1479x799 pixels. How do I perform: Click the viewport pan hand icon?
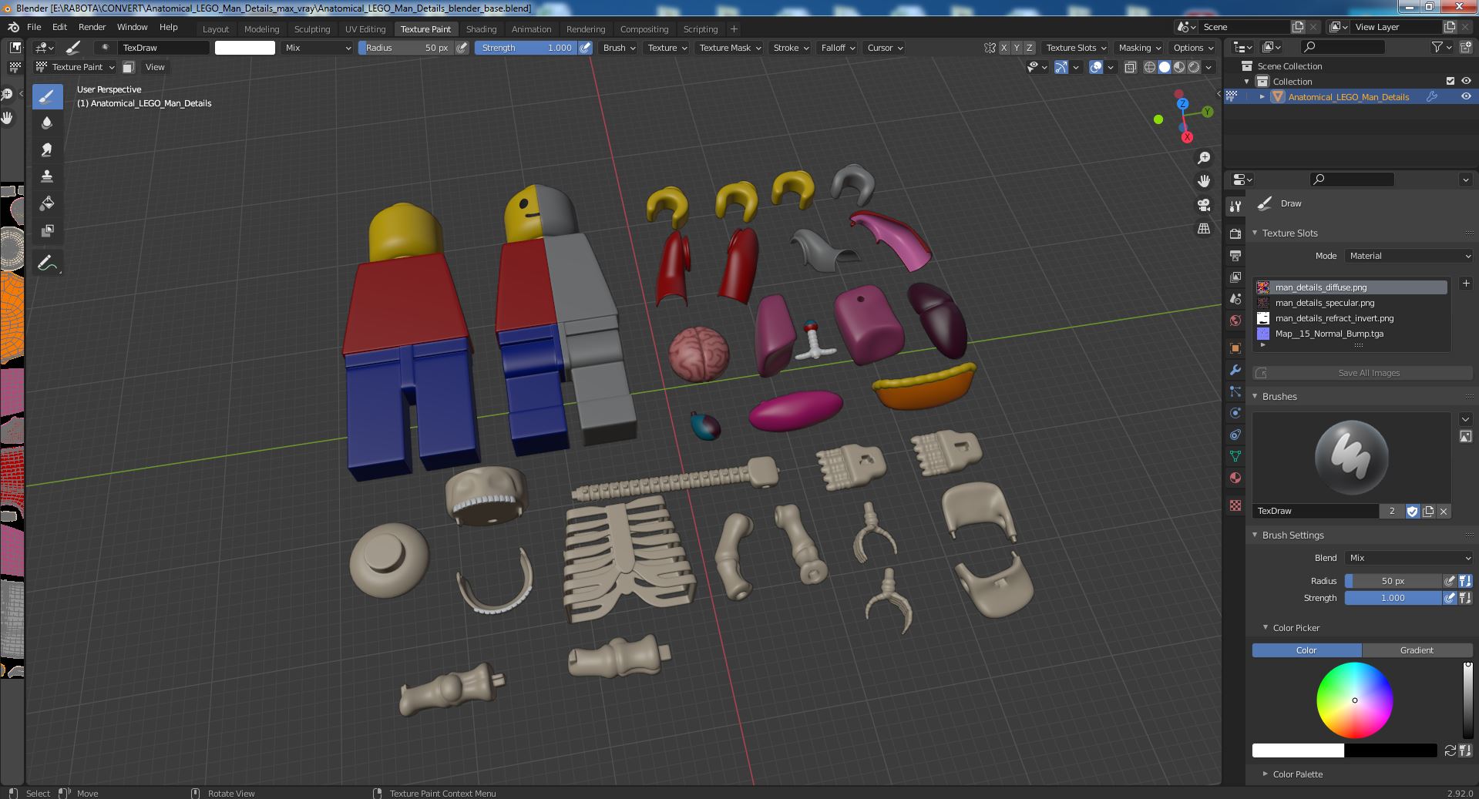[x=1204, y=181]
